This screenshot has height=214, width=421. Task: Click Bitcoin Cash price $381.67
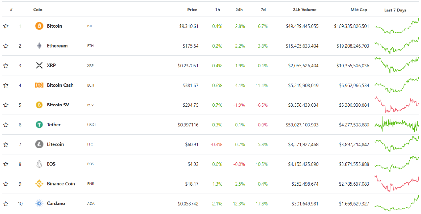pos(190,86)
